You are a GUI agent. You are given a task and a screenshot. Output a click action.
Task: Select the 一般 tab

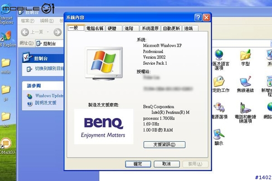click(76, 28)
